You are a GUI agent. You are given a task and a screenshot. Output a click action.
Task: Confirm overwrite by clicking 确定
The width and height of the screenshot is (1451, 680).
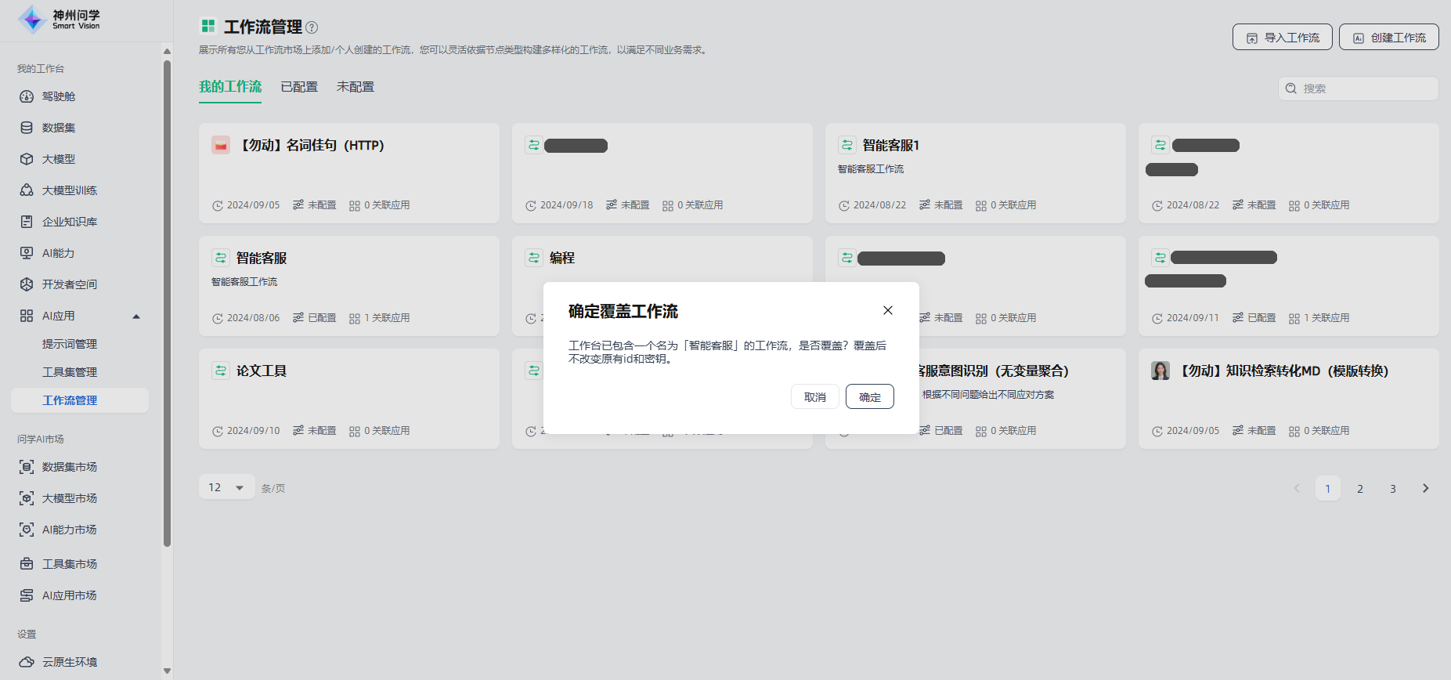869,396
